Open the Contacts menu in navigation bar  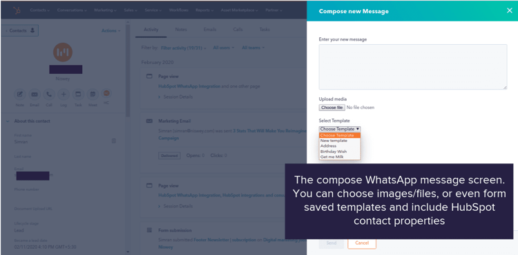[39, 10]
